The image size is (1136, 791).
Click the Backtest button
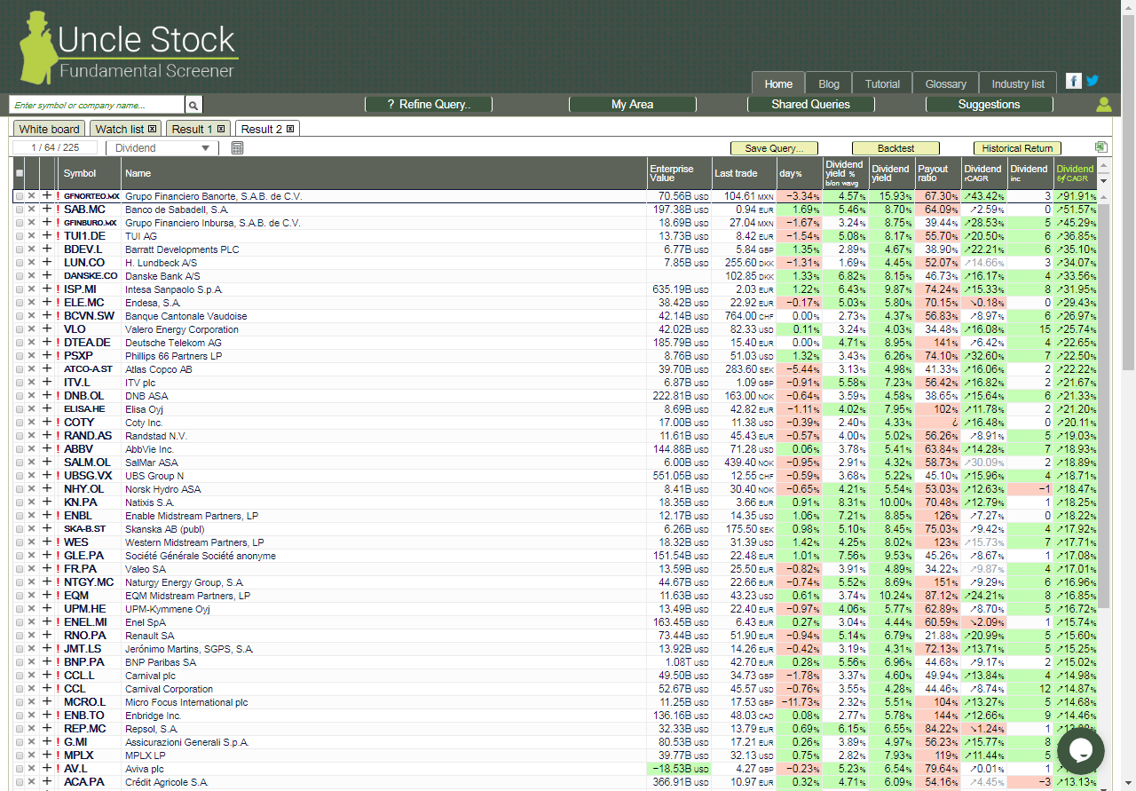895,147
